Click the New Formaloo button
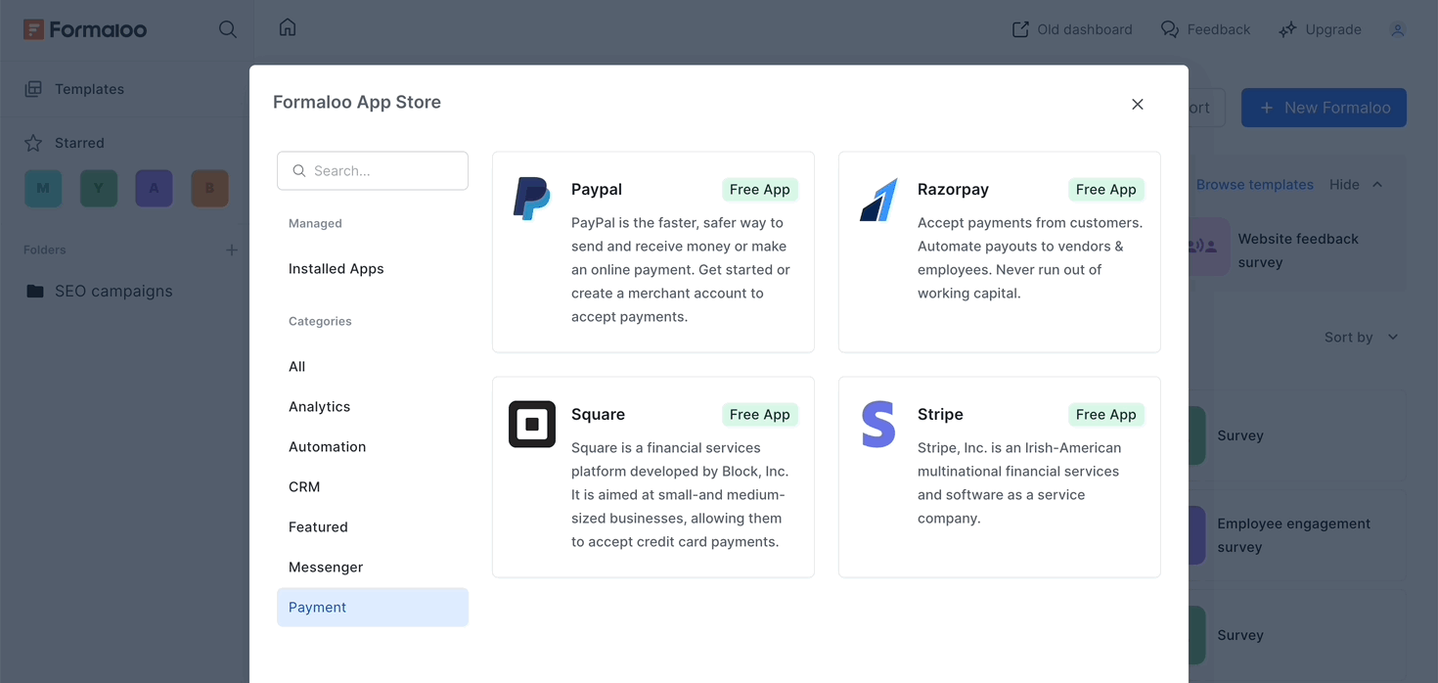Viewport: 1438px width, 683px height. (1324, 108)
